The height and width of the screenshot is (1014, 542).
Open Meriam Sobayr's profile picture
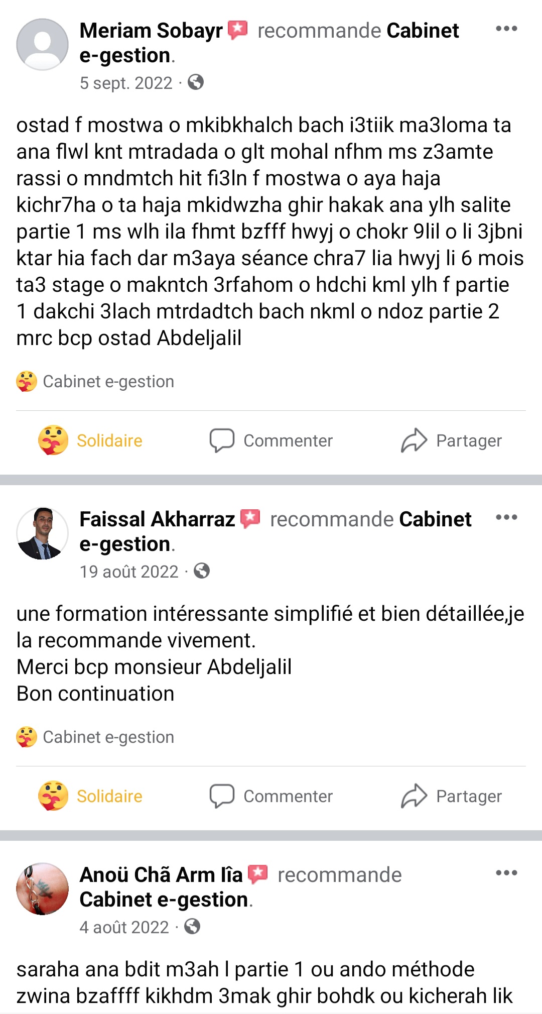(x=43, y=45)
